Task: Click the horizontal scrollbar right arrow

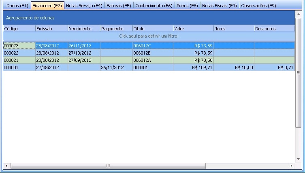Action: (x=292, y=166)
